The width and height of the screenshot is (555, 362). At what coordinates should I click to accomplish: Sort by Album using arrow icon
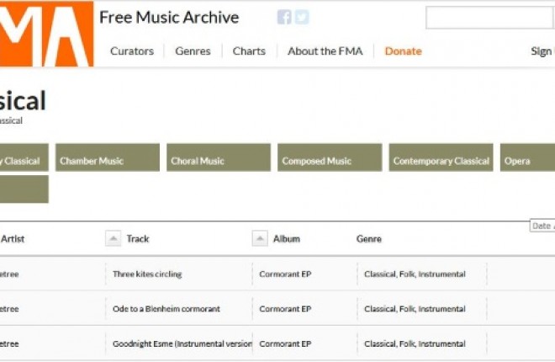260,239
